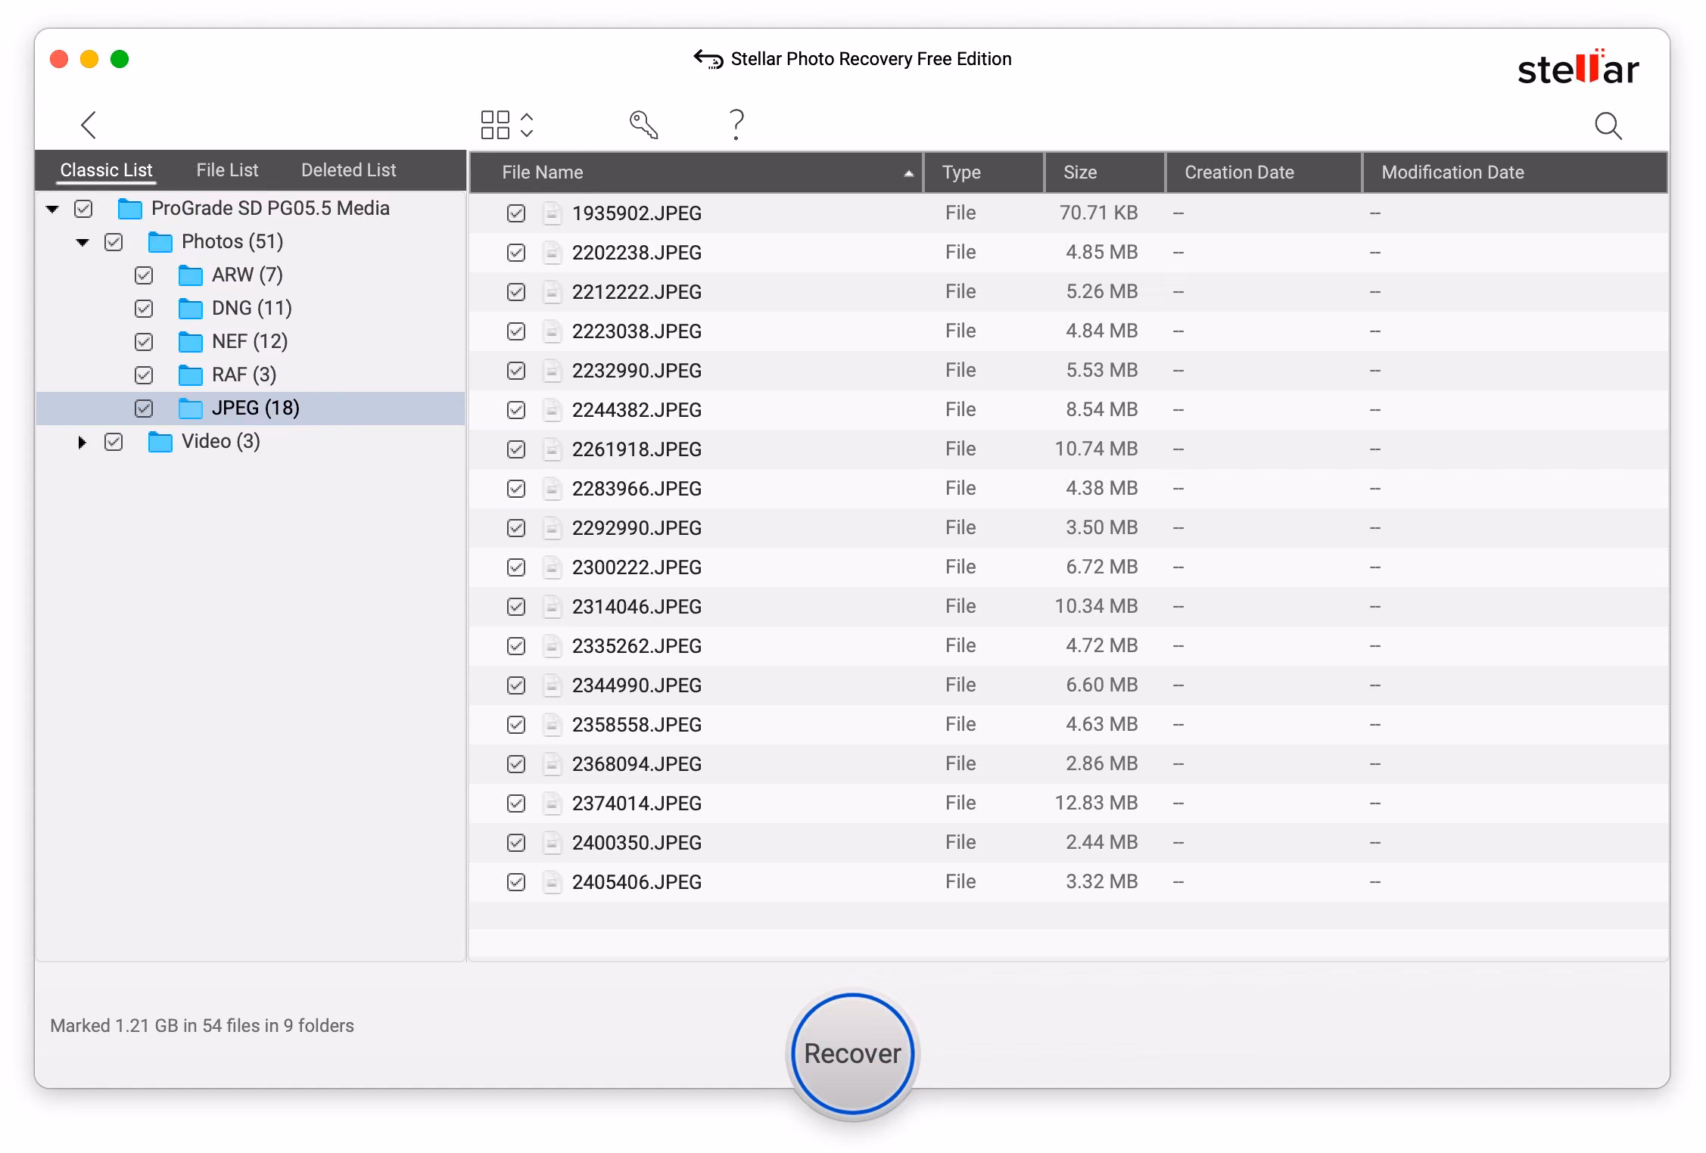This screenshot has width=1706, height=1153.
Task: Click file icon of 2405406.JPEG
Action: 553,882
